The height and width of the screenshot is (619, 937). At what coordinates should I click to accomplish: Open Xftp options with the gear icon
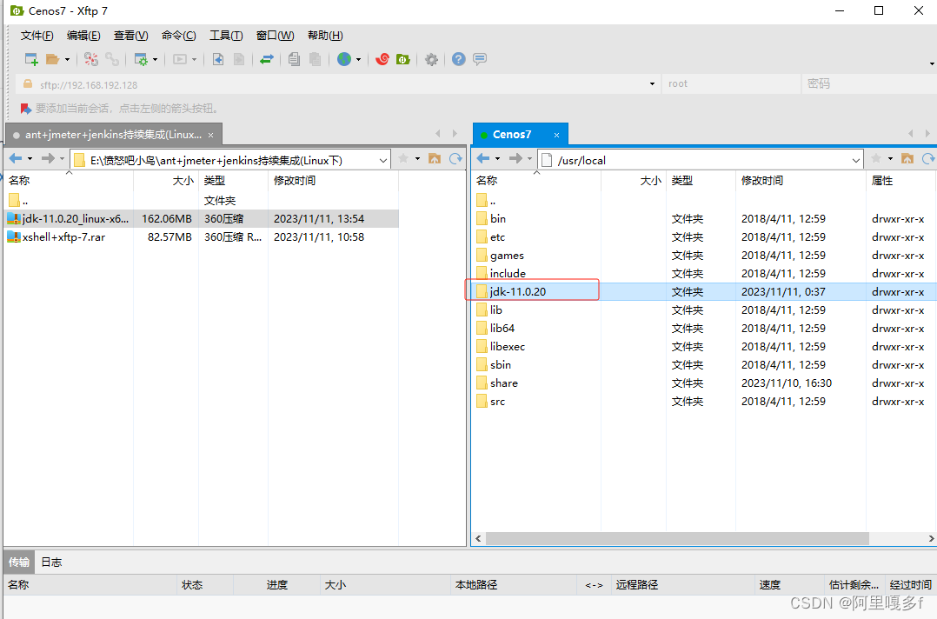pyautogui.click(x=431, y=59)
